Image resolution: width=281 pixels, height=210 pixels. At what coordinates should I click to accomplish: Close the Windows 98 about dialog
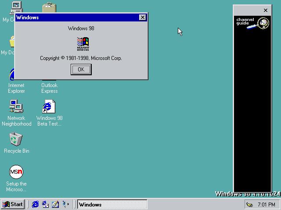(142, 17)
